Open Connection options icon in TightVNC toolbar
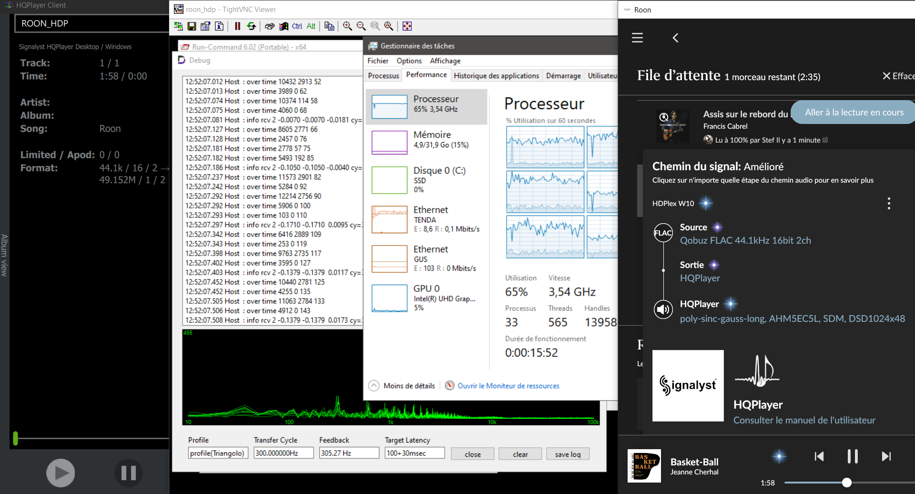The width and height of the screenshot is (915, 494). click(x=205, y=26)
